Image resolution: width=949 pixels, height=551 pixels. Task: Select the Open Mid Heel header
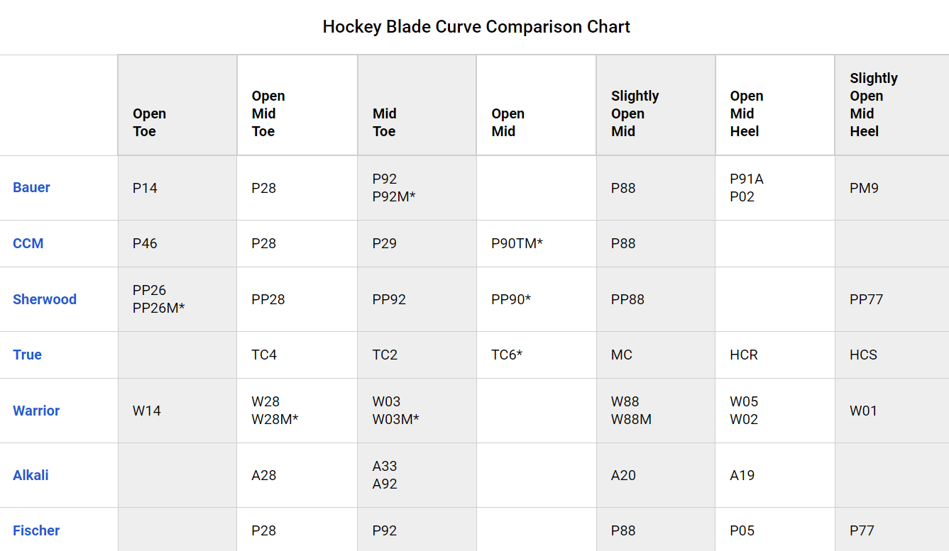(747, 113)
